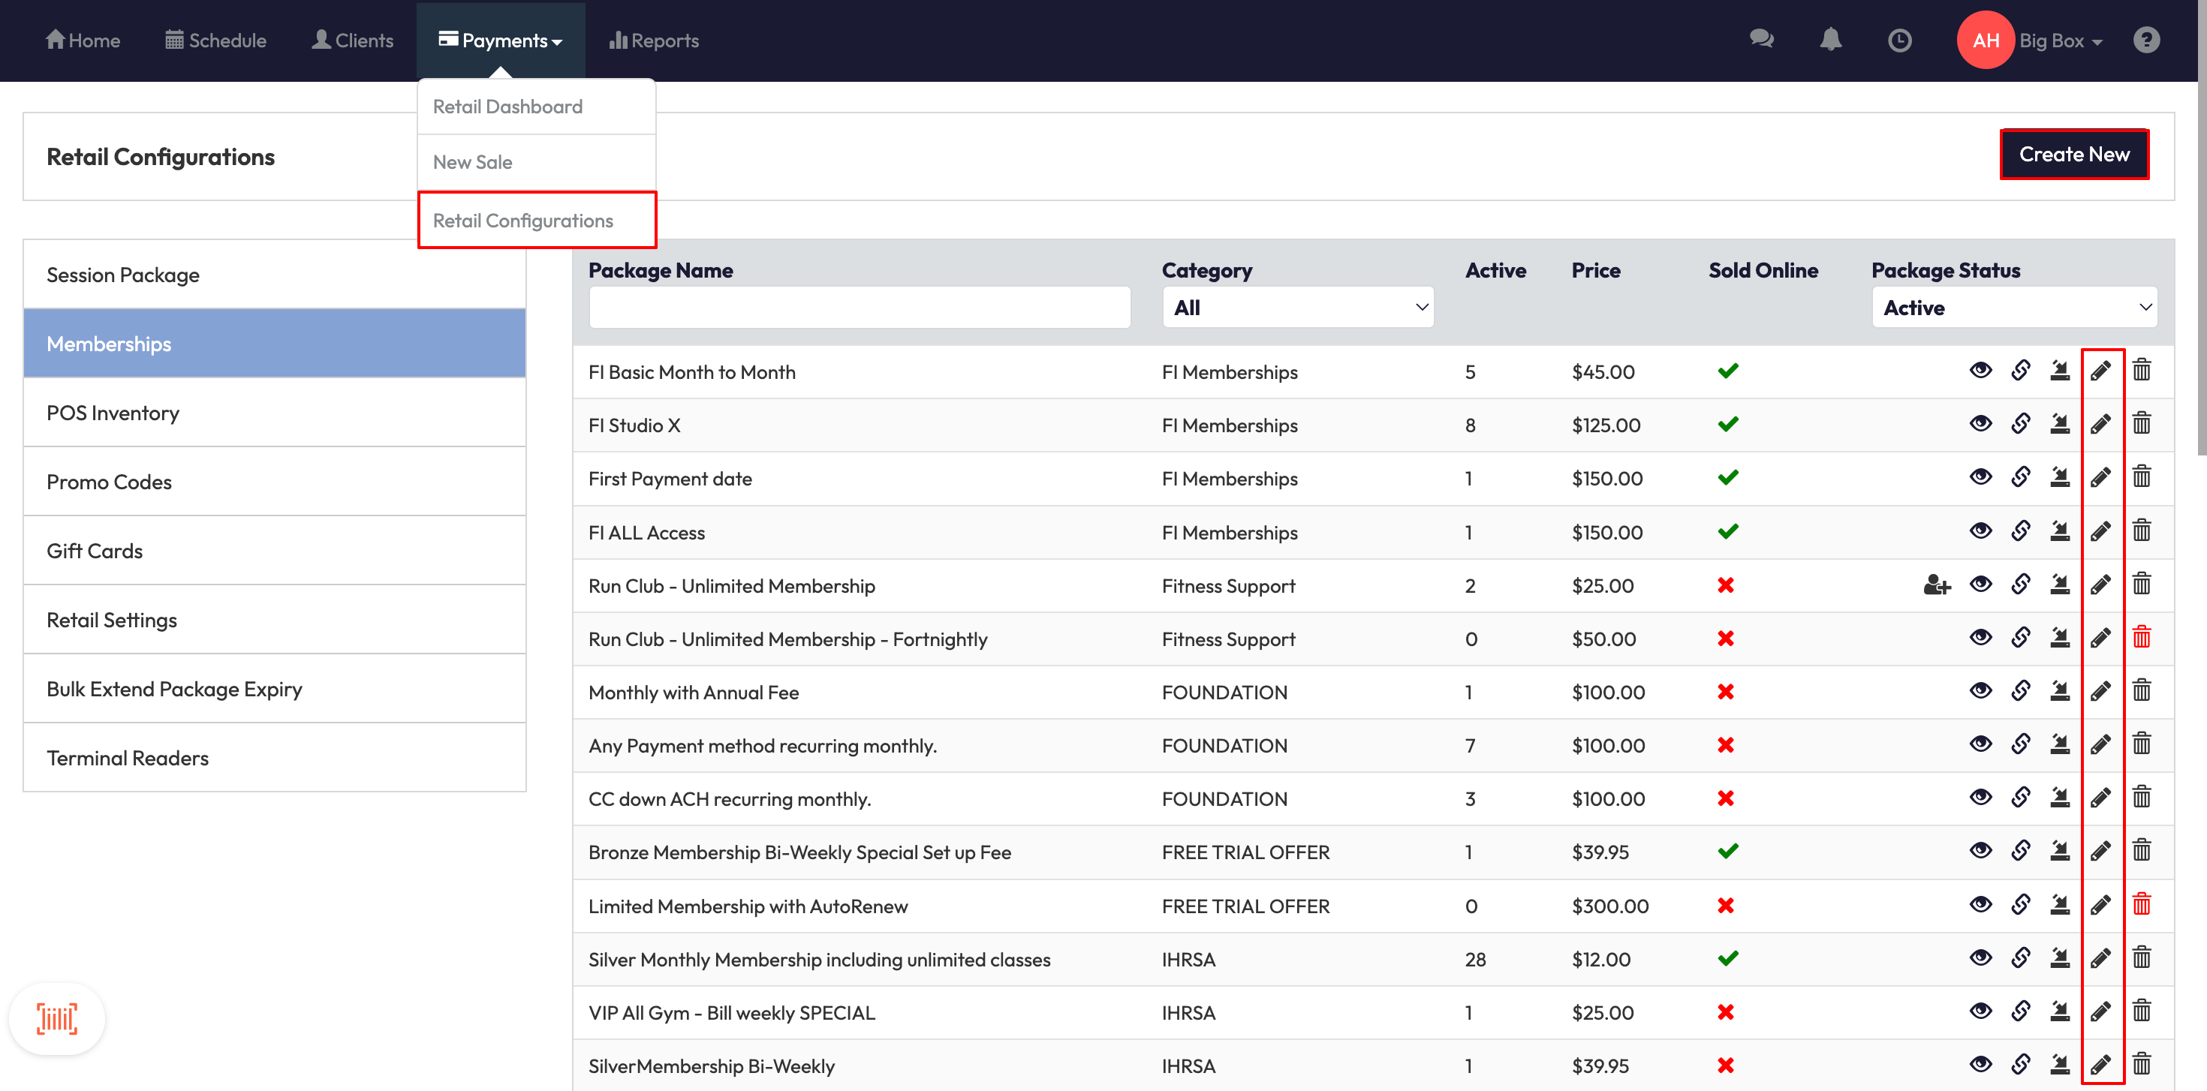Click the add-client icon on Run Club Unlimited Membership
2207x1091 pixels.
tap(1936, 585)
